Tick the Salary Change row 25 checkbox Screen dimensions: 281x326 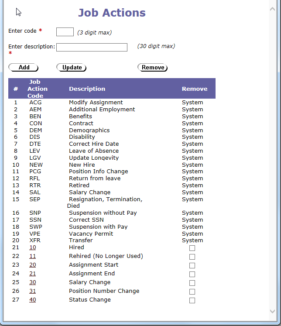tap(192, 283)
